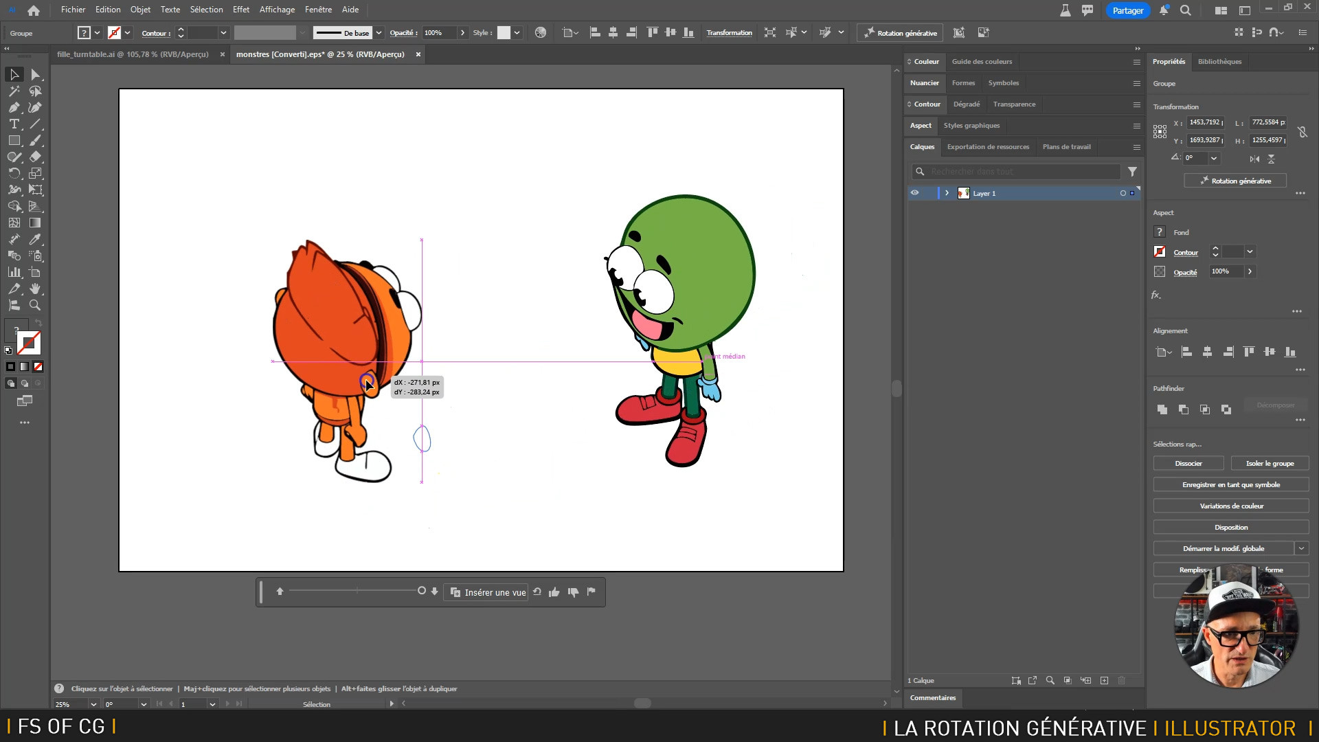
Task: Open the artboard number dropdown
Action: coord(212,704)
